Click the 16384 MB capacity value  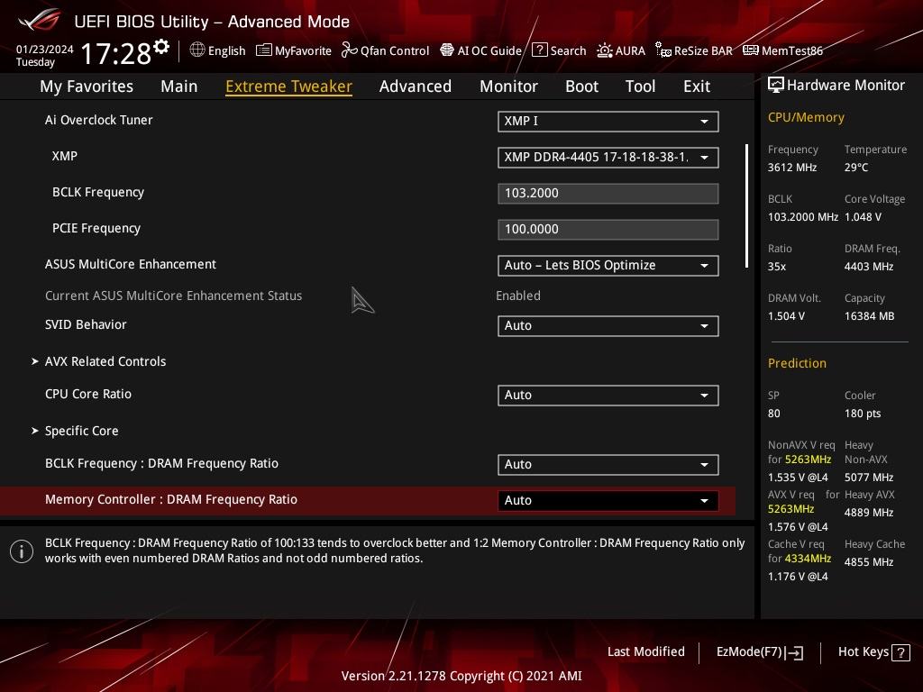pos(870,316)
